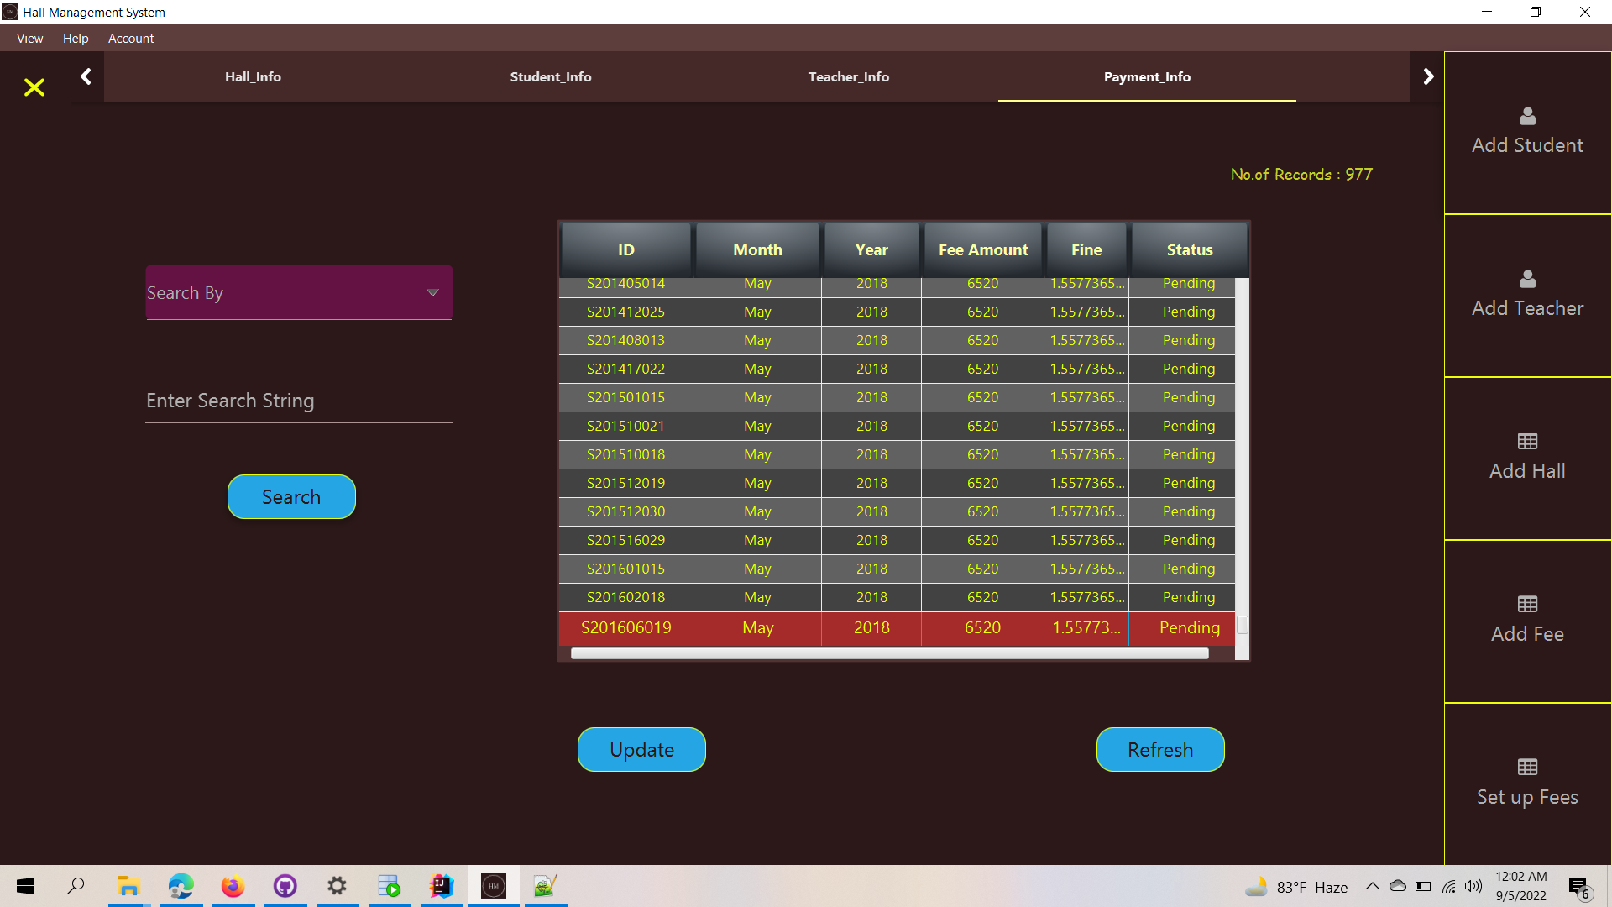Screen dimensions: 1612x907
Task: Click the yellow X icon below the menu bar
Action: point(34,87)
